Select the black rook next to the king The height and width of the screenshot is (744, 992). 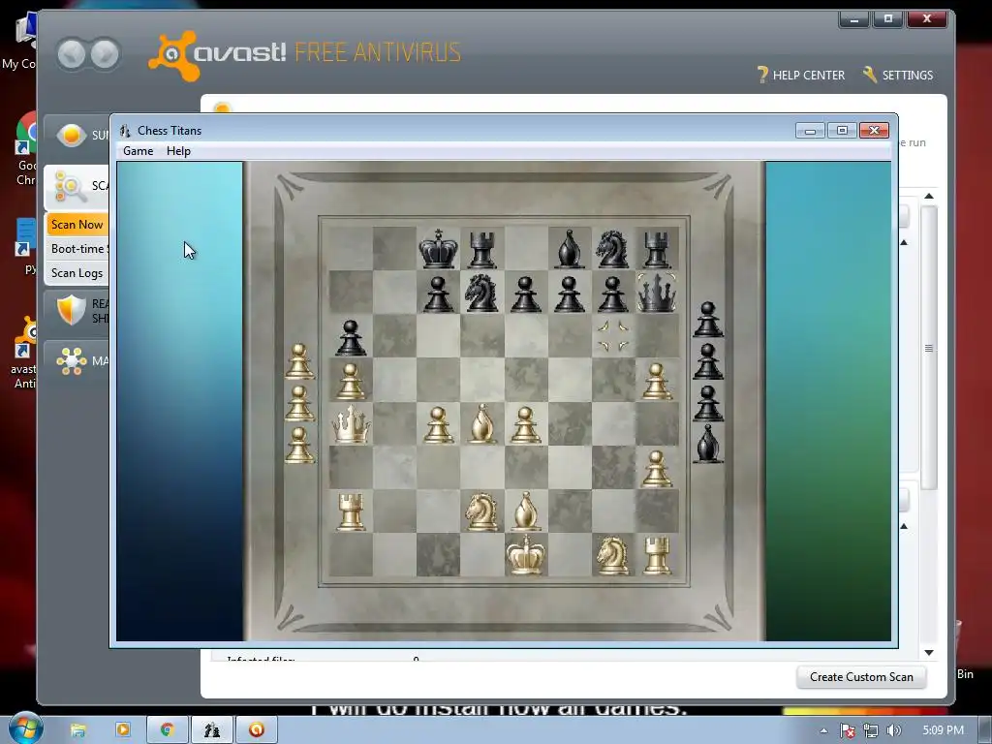tap(482, 250)
